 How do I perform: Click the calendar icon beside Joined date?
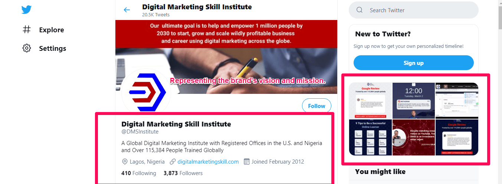247,162
